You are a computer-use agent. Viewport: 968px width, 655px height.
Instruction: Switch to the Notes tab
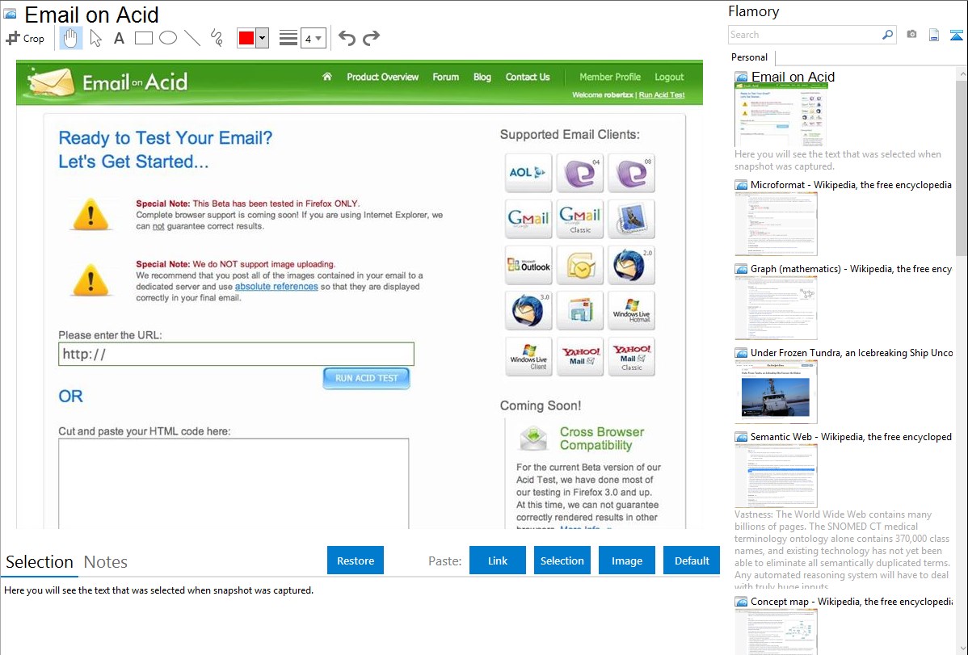106,562
